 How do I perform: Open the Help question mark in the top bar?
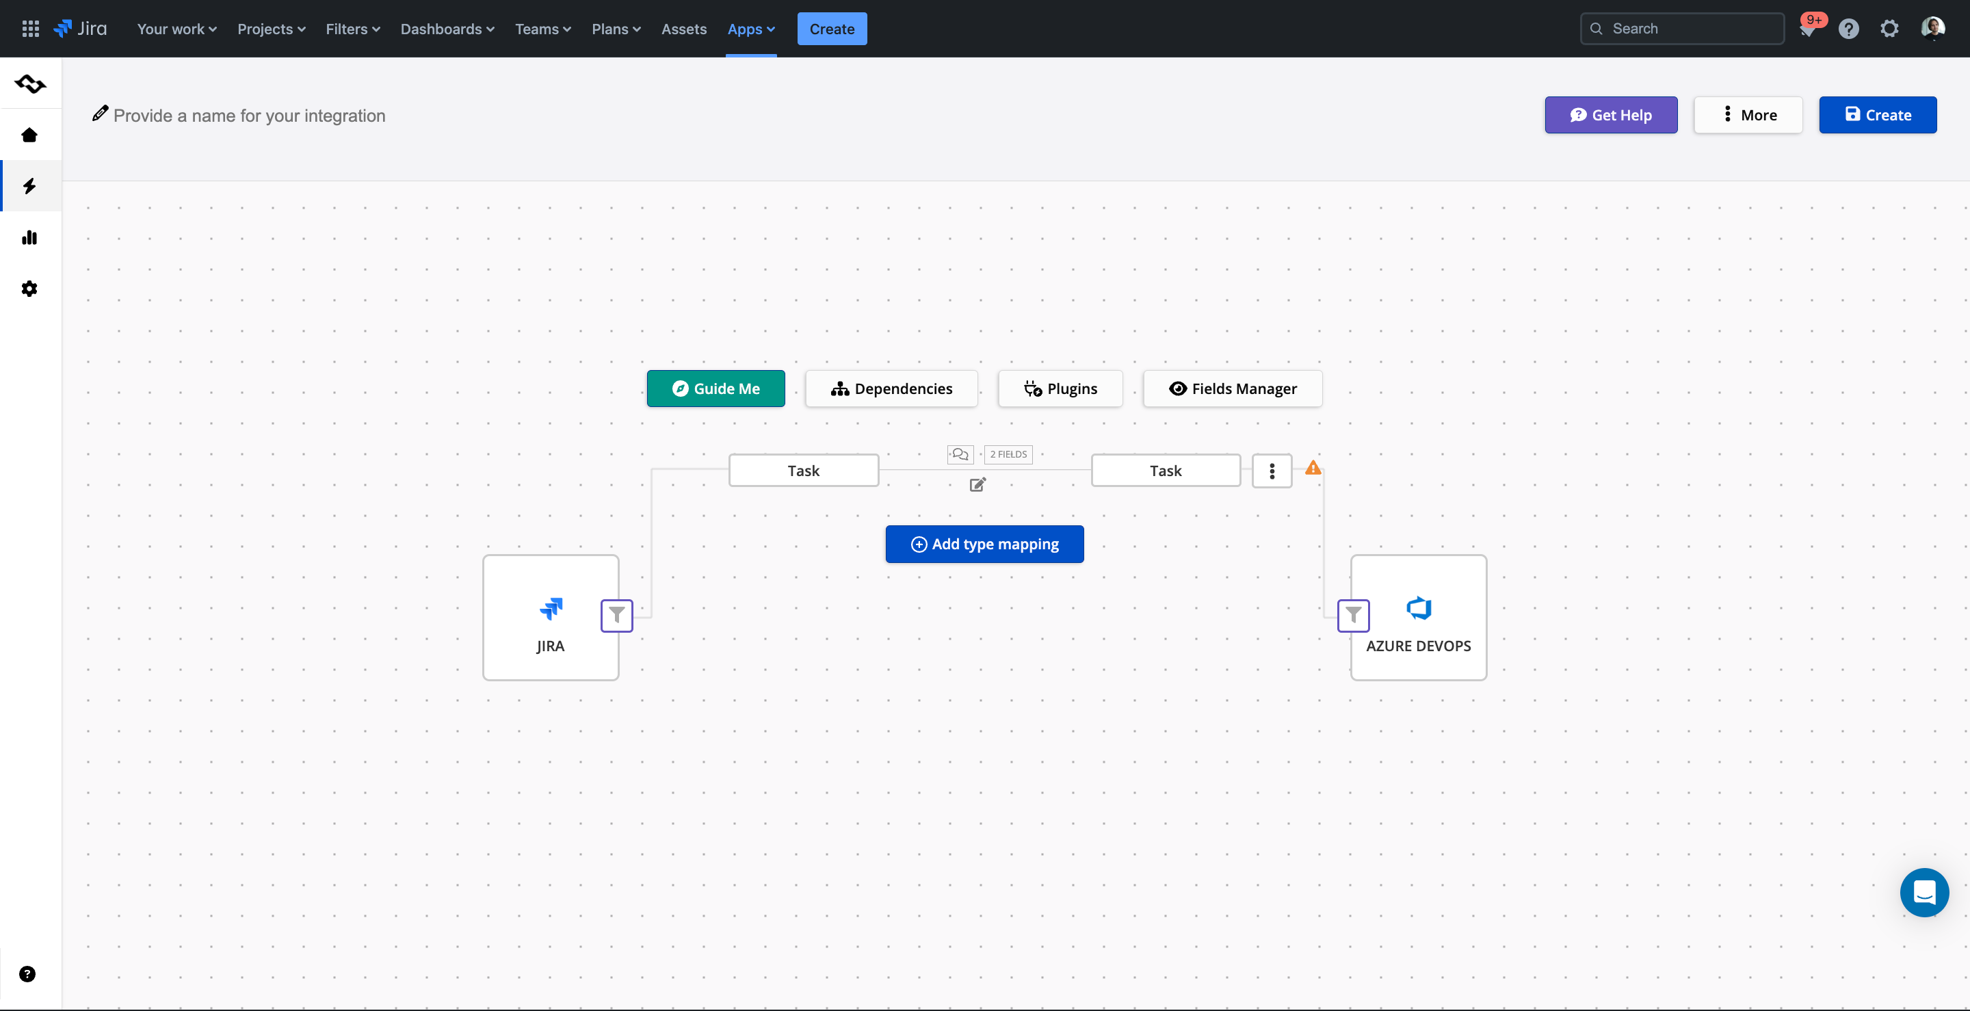click(1848, 29)
